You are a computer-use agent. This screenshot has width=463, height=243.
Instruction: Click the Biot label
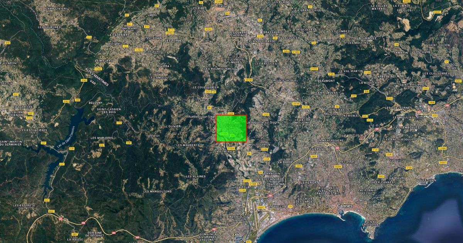coord(453,68)
